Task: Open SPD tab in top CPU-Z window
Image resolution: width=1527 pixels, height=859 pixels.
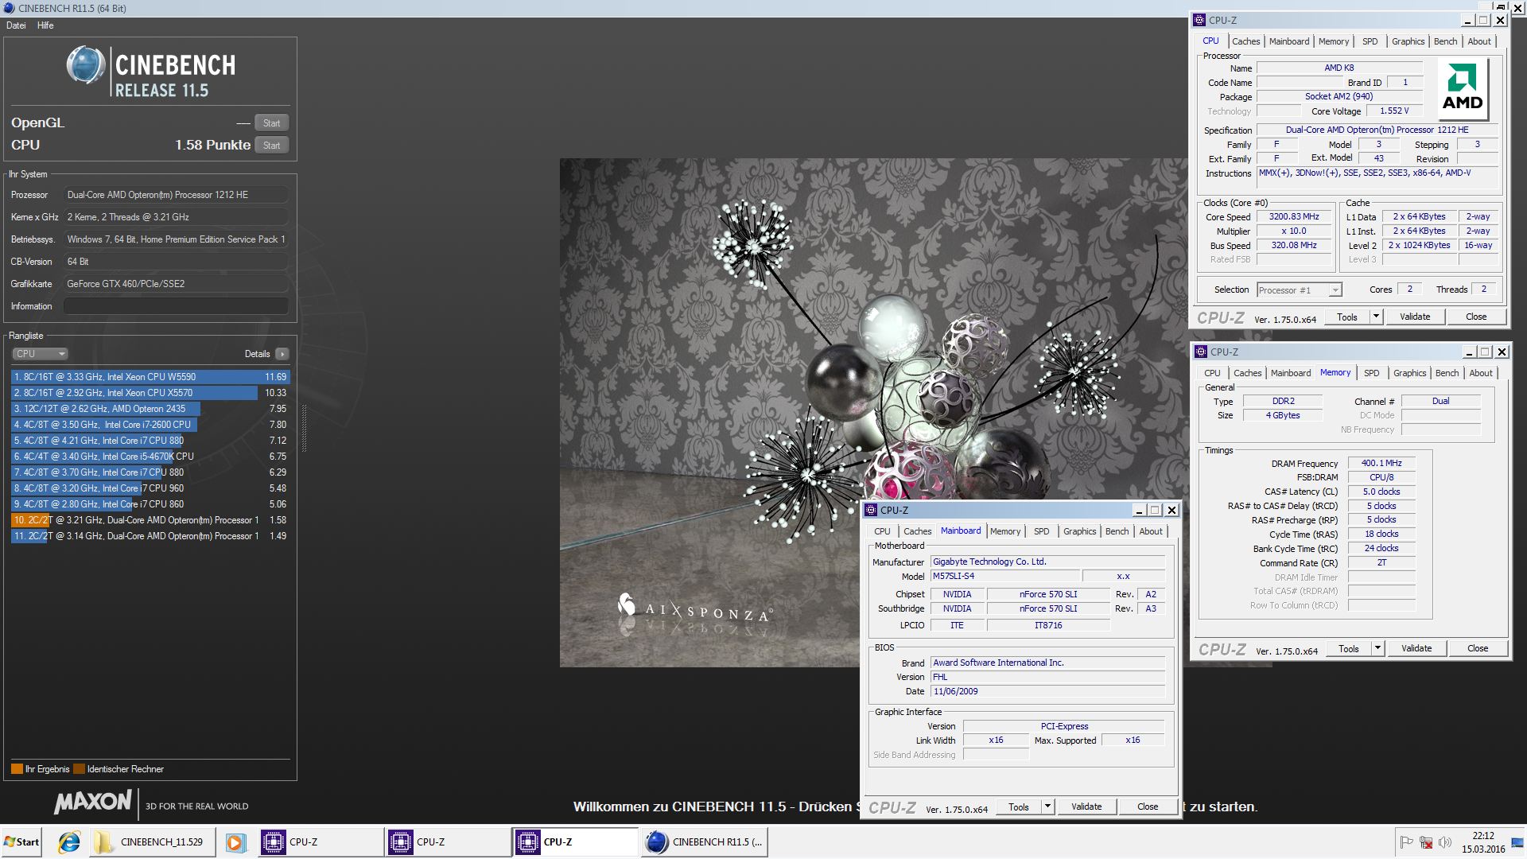Action: (x=1370, y=41)
